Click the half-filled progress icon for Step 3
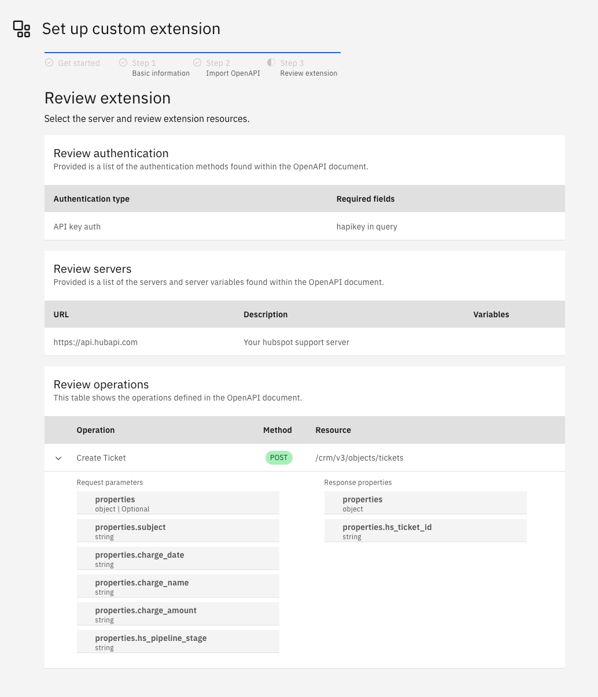 [x=271, y=62]
